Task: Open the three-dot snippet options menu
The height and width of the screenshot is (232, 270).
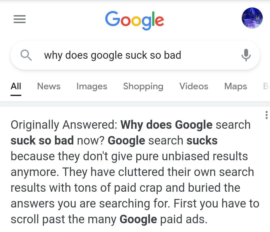Action: pyautogui.click(x=266, y=115)
